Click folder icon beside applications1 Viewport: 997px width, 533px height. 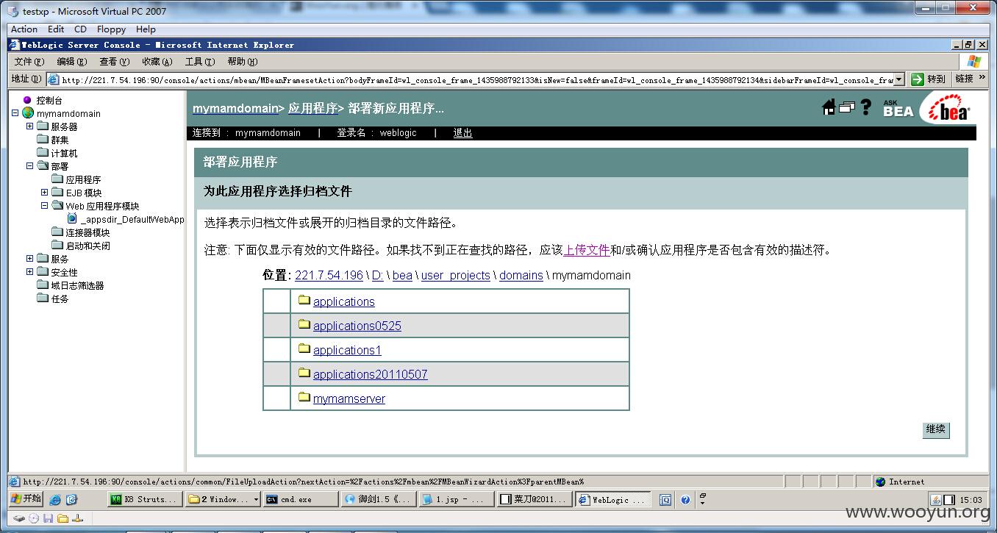click(304, 348)
